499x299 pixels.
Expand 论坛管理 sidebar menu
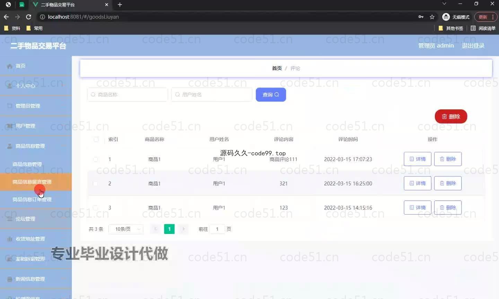(x=36, y=219)
